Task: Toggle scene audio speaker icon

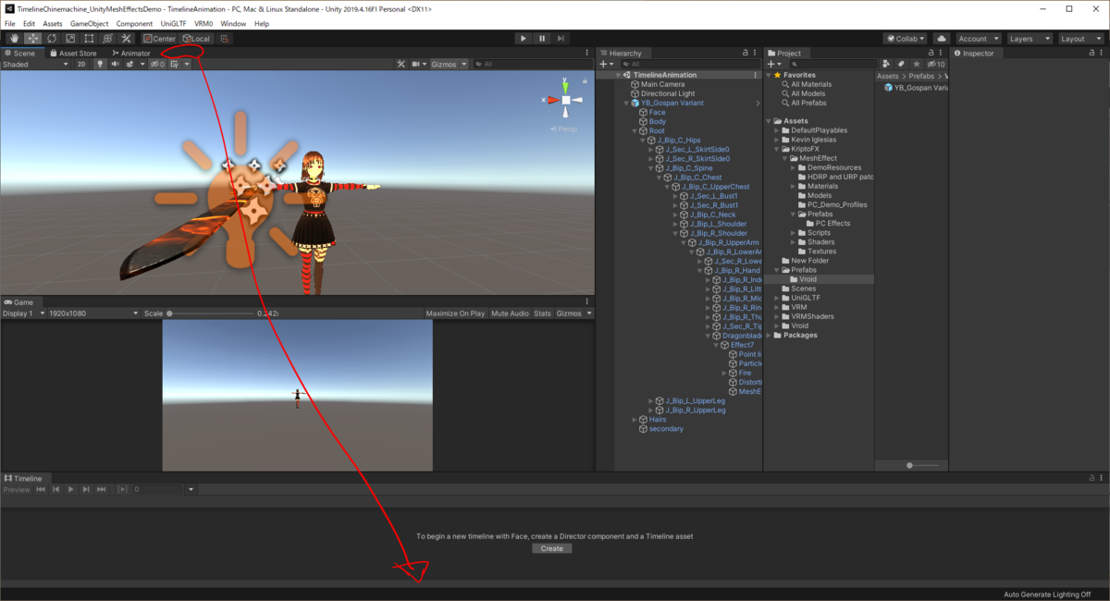Action: [116, 64]
